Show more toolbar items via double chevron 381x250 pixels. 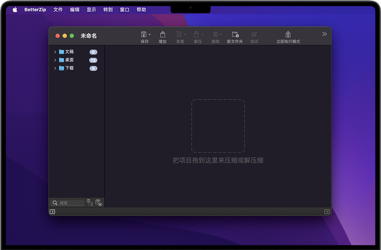coord(324,34)
